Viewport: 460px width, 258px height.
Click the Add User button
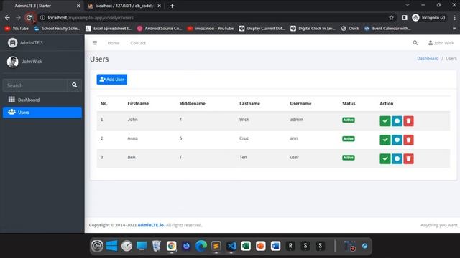coord(112,80)
